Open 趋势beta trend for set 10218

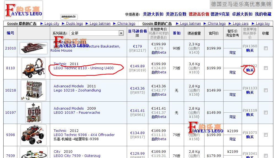tap(159, 95)
